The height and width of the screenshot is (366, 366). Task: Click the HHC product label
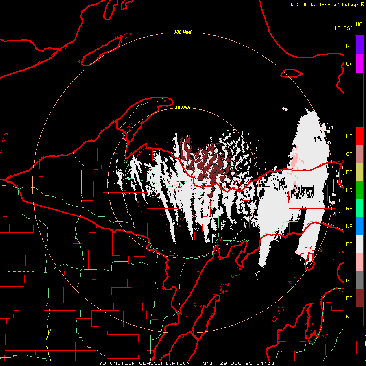(357, 24)
